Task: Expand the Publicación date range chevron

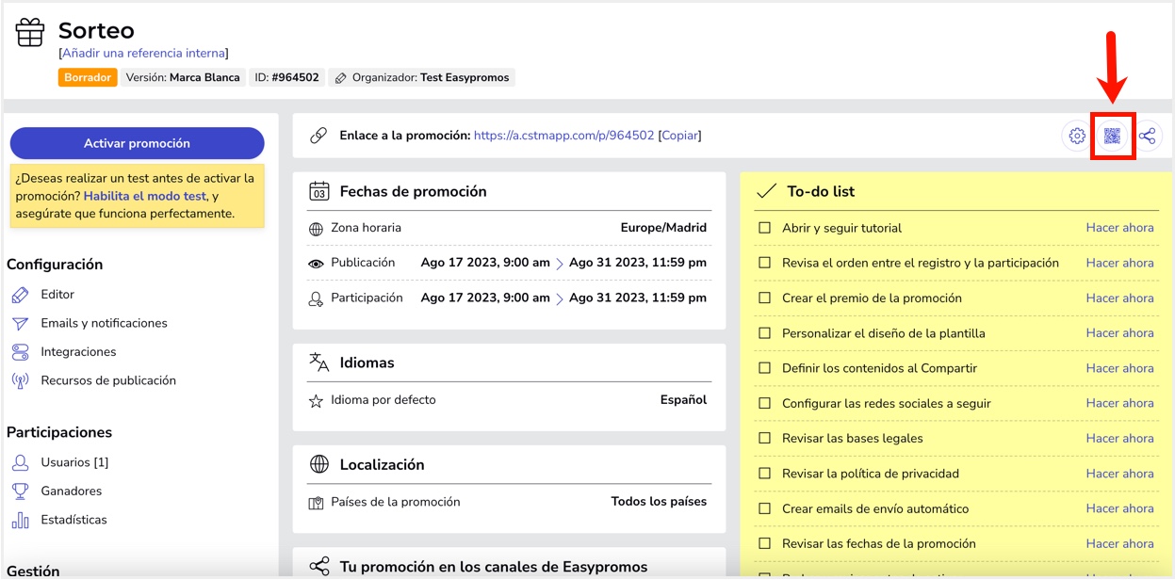Action: pos(562,262)
